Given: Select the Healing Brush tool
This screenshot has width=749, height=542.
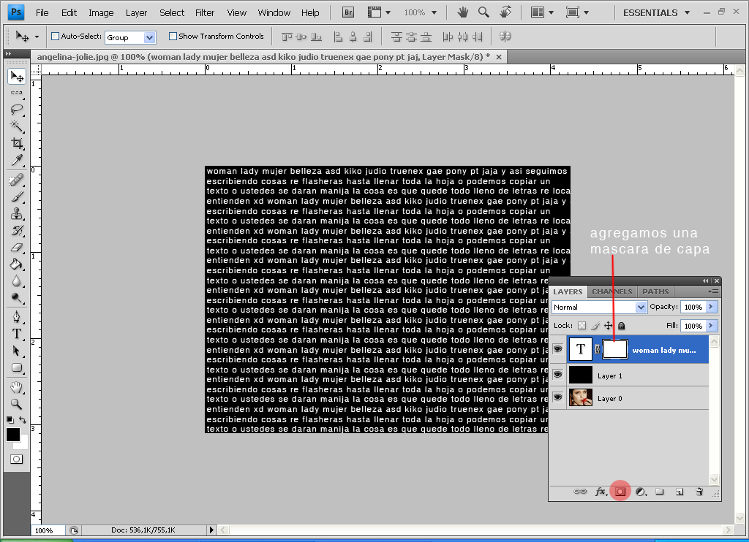Looking at the screenshot, I should click(x=17, y=180).
